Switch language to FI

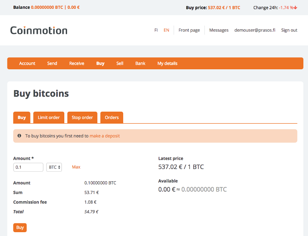[x=156, y=30]
